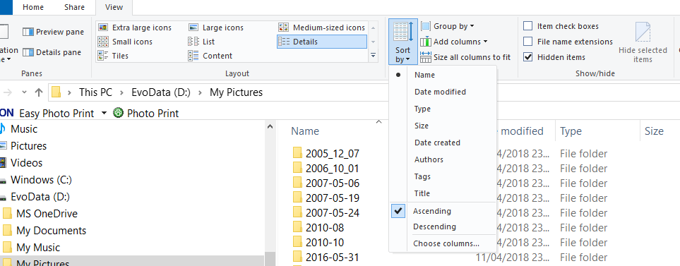Uncheck Hidden items checkbox
The image size is (680, 266).
(527, 57)
